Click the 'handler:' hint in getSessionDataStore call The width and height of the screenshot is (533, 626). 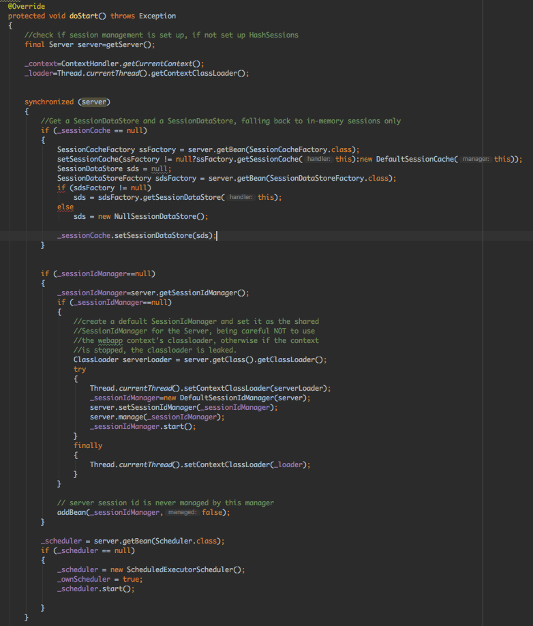click(x=241, y=197)
